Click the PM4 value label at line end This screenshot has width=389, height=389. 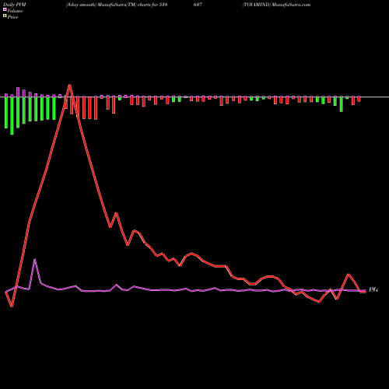tap(373, 289)
